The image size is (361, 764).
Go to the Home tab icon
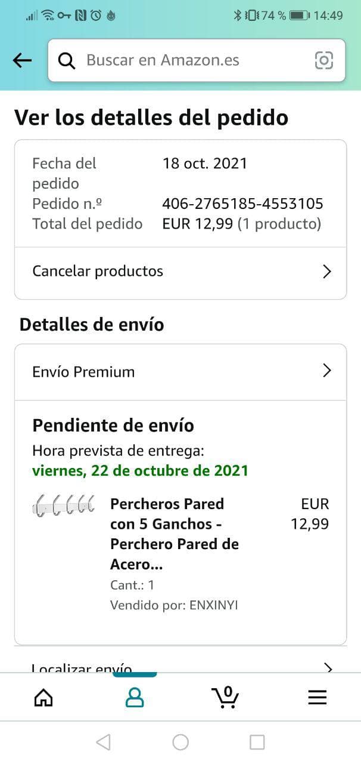(43, 697)
